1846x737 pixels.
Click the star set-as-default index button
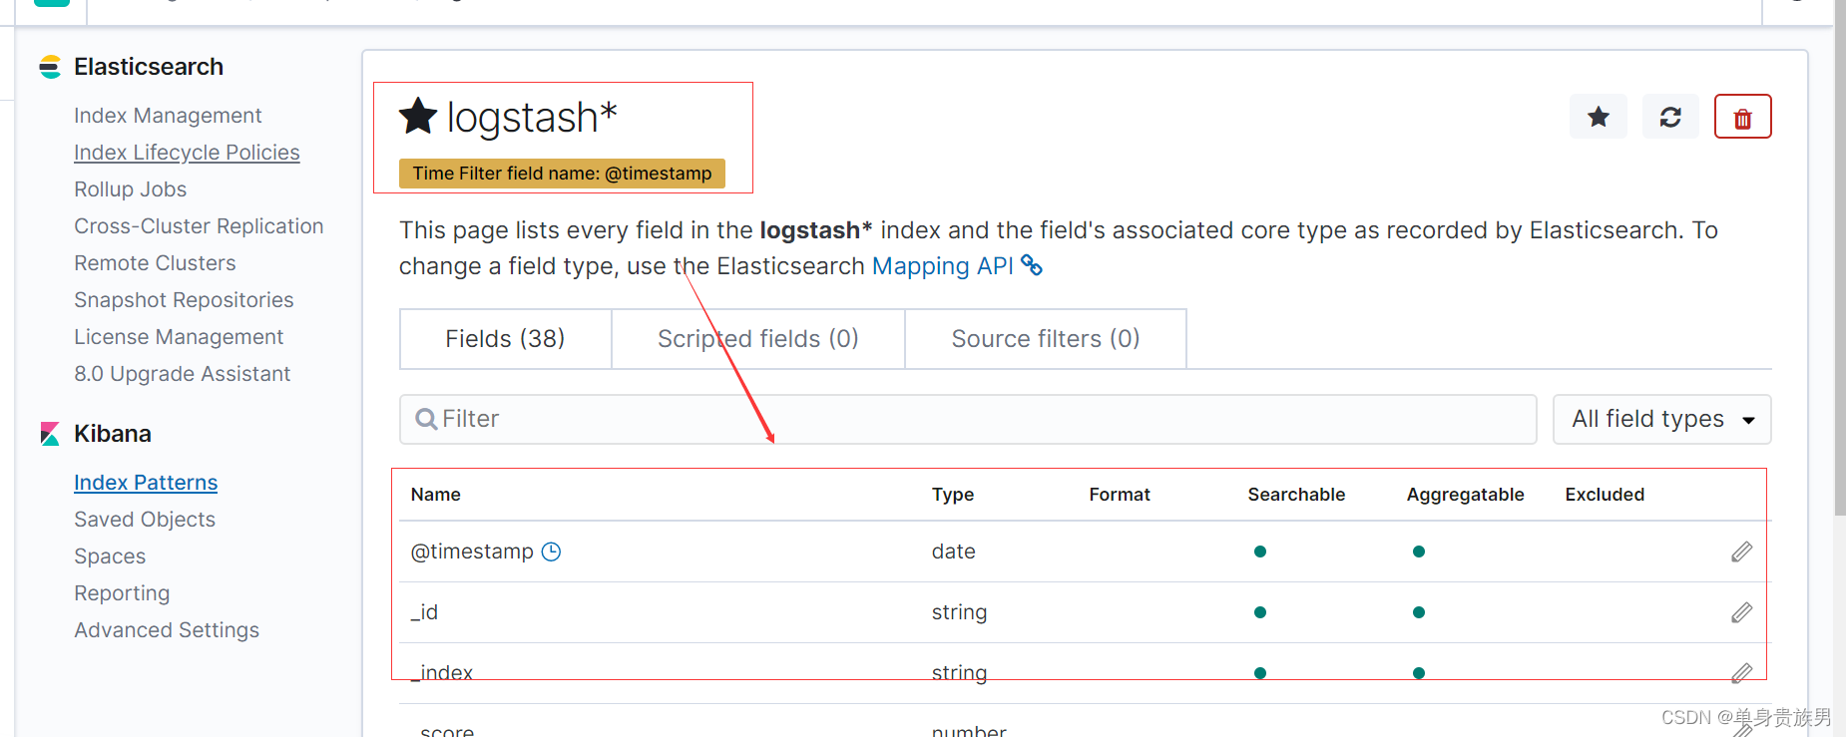pos(1598,117)
